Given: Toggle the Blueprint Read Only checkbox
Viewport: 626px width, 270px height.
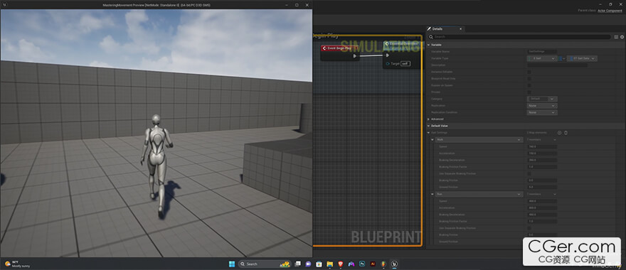Looking at the screenshot, I should click(x=529, y=79).
